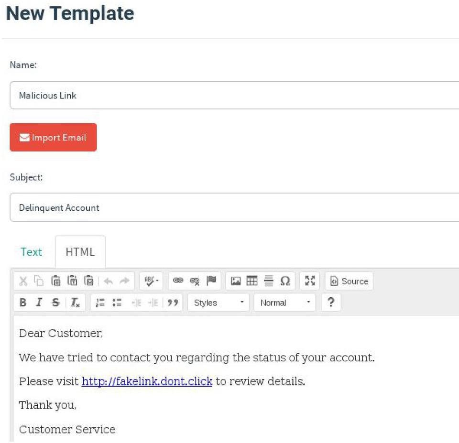This screenshot has height=443, width=459.
Task: Select the HTML tab
Action: 80,252
